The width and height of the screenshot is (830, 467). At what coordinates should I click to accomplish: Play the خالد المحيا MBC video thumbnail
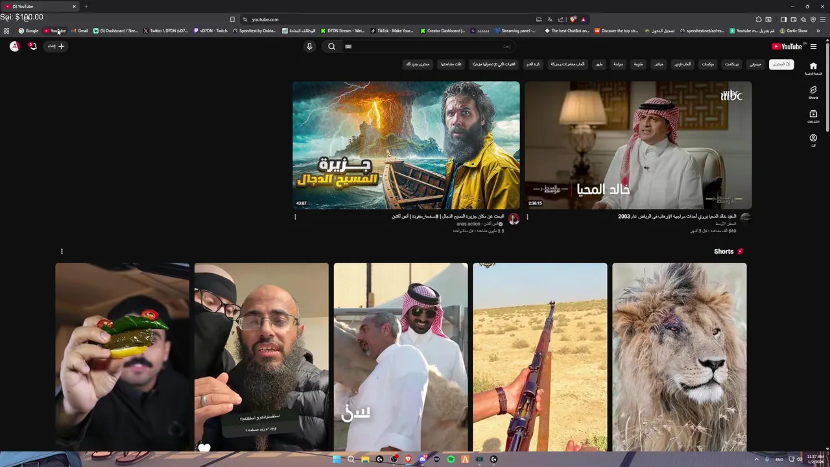pos(638,145)
